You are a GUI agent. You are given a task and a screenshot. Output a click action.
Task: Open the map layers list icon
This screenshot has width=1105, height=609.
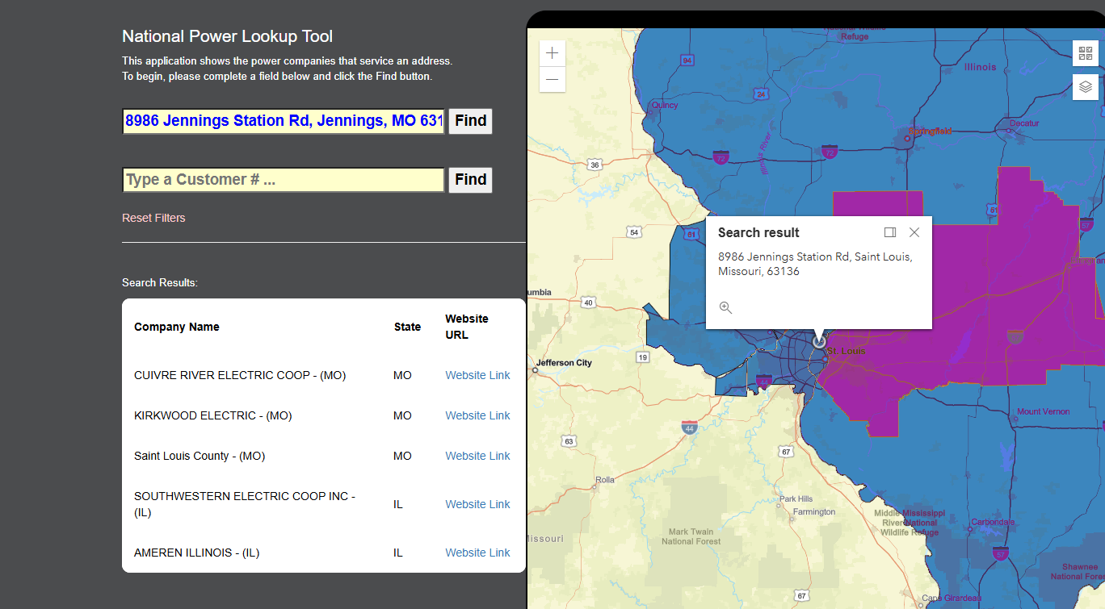click(x=1085, y=86)
